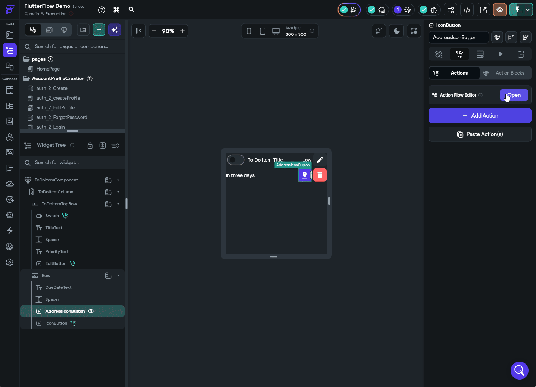The width and height of the screenshot is (536, 387).
Task: Click the AddressIconButton name field
Action: (459, 37)
